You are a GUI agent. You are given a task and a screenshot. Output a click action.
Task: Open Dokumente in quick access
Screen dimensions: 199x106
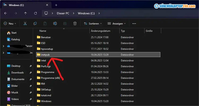click(x=16, y=79)
